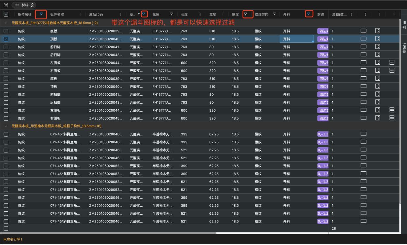Viewport: 407px width, 245px height.
Task: Tick the checkbox of the first 底板 row
Action: pos(6,31)
